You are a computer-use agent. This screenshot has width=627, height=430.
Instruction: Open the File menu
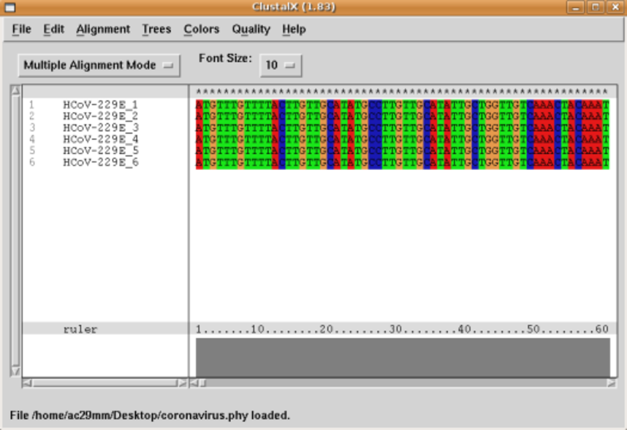click(21, 29)
